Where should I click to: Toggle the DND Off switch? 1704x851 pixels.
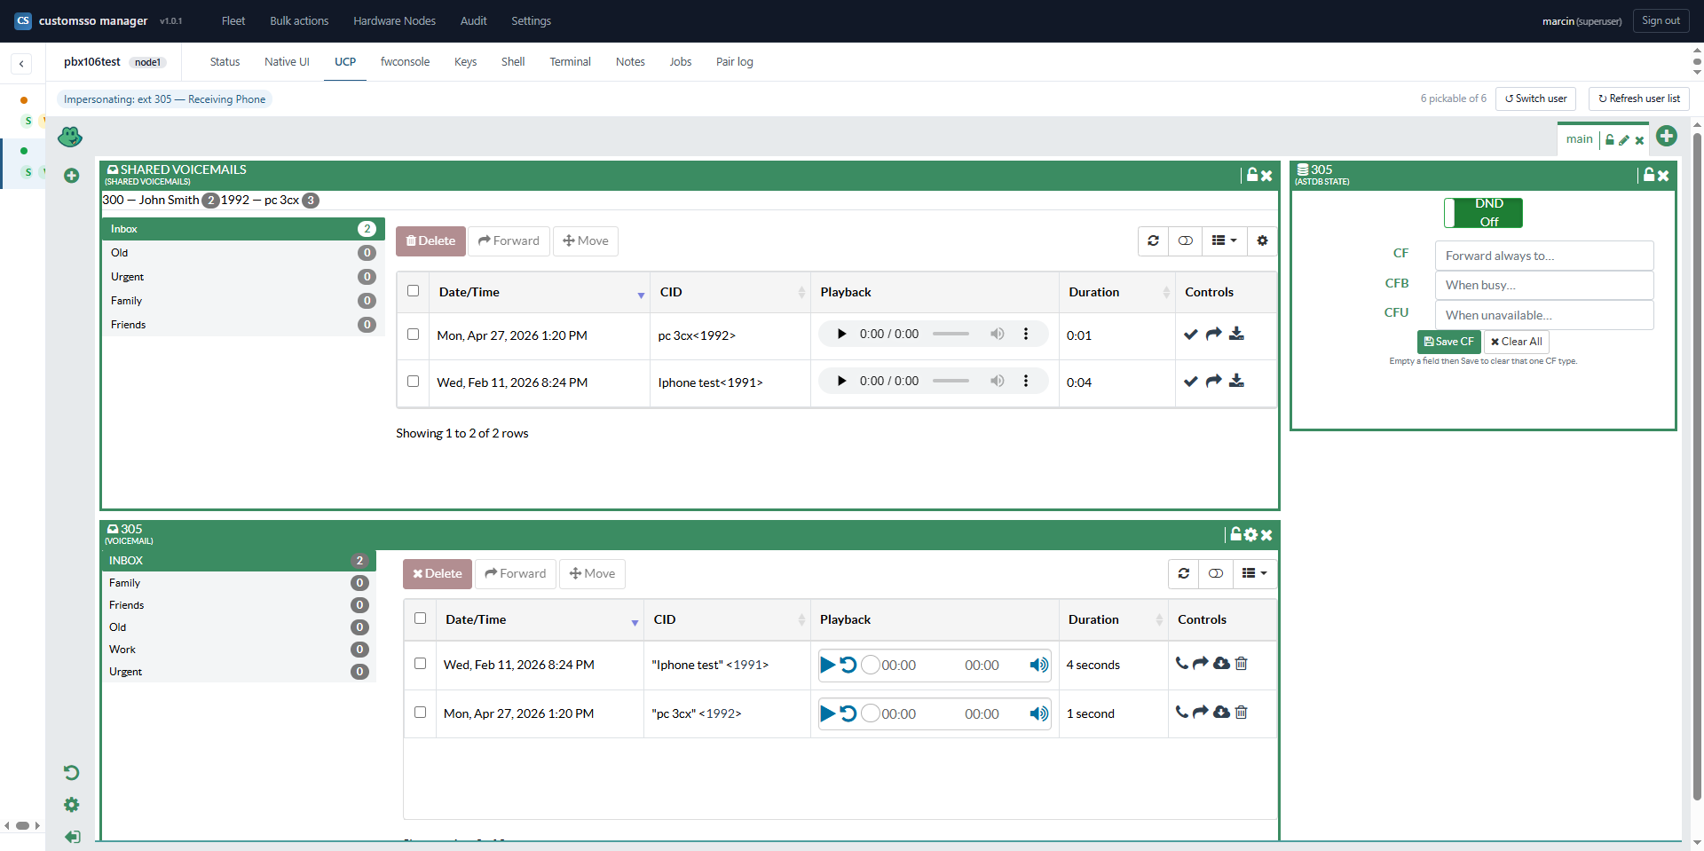pos(1484,213)
